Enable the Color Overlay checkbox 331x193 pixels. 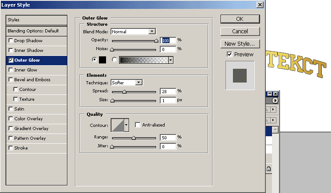point(11,118)
